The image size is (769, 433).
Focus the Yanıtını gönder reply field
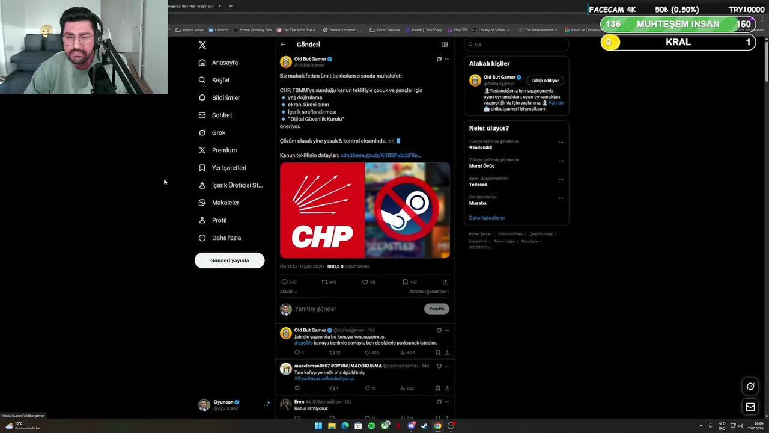[357, 309]
